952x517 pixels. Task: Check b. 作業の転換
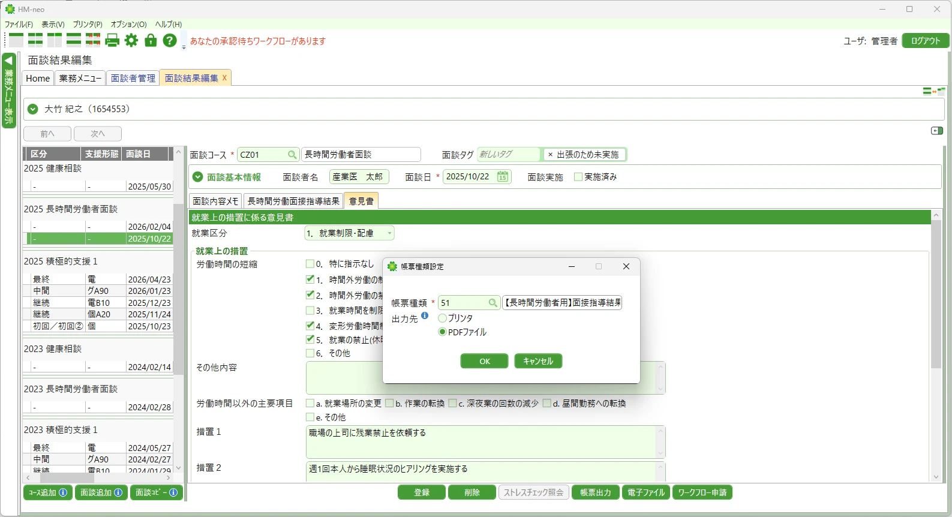point(389,404)
